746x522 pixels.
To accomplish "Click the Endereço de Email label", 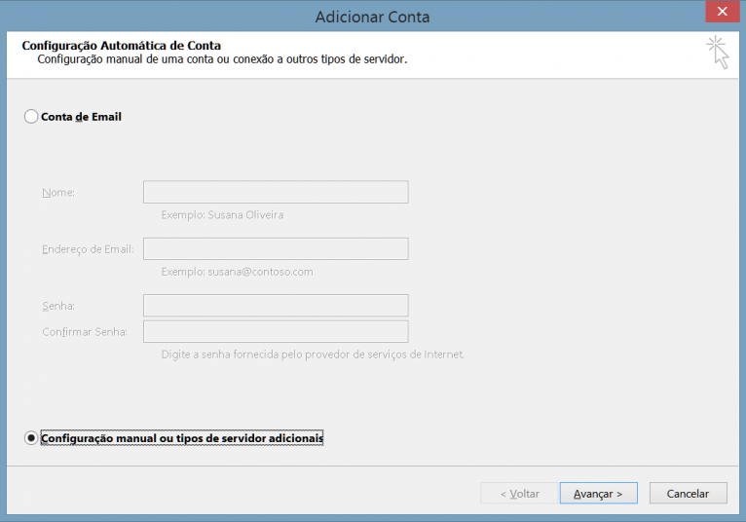I will click(87, 250).
